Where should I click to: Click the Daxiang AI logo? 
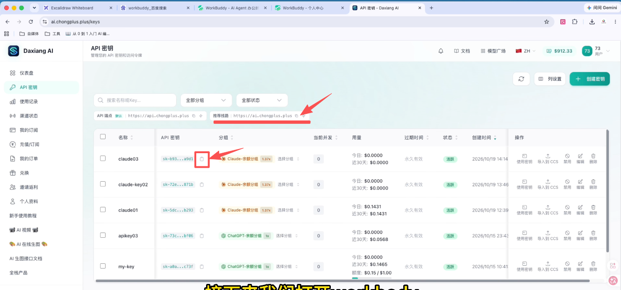pos(14,51)
